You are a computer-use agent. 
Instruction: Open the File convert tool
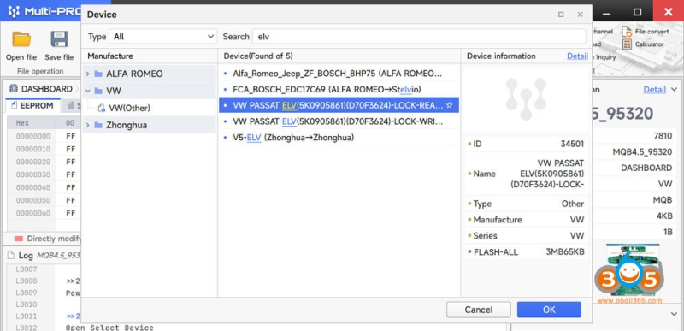click(x=646, y=32)
